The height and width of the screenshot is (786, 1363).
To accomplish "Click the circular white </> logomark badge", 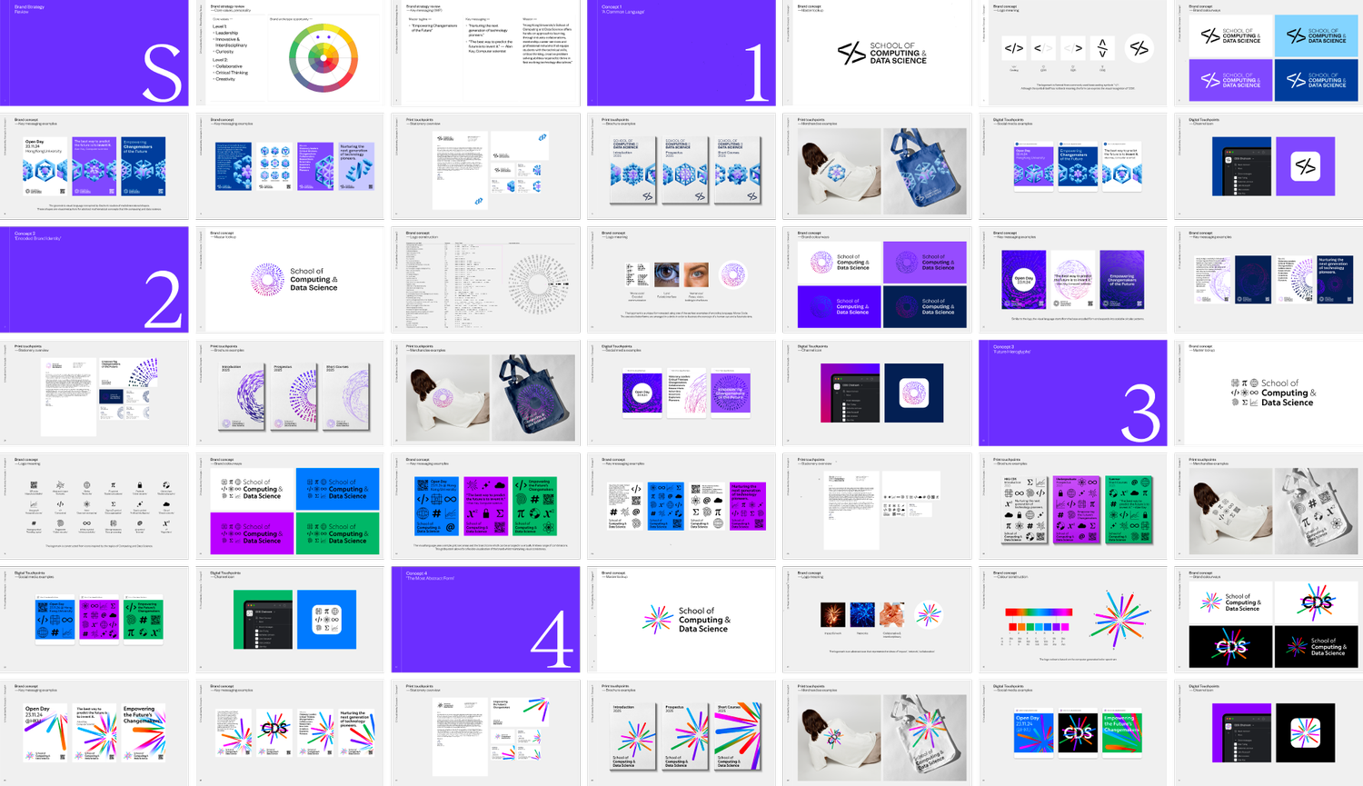I will click(x=1139, y=48).
